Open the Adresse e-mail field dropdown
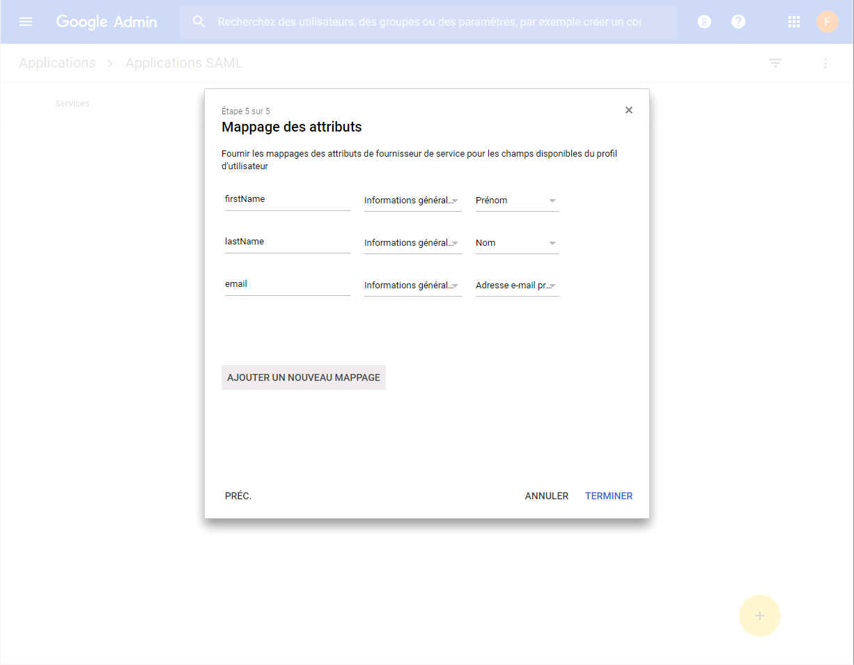The width and height of the screenshot is (854, 665). point(517,285)
